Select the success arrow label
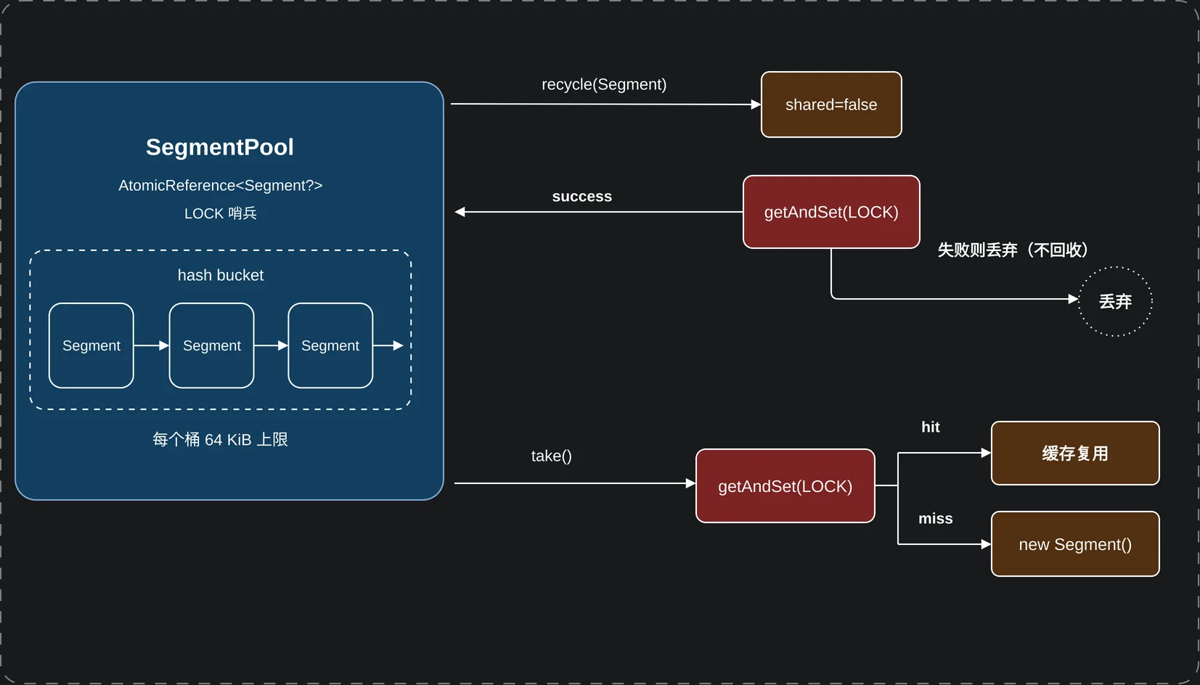This screenshot has width=1200, height=685. [582, 197]
